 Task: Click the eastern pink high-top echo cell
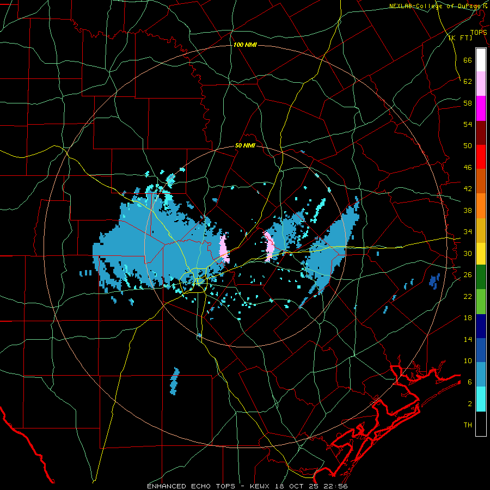[269, 246]
